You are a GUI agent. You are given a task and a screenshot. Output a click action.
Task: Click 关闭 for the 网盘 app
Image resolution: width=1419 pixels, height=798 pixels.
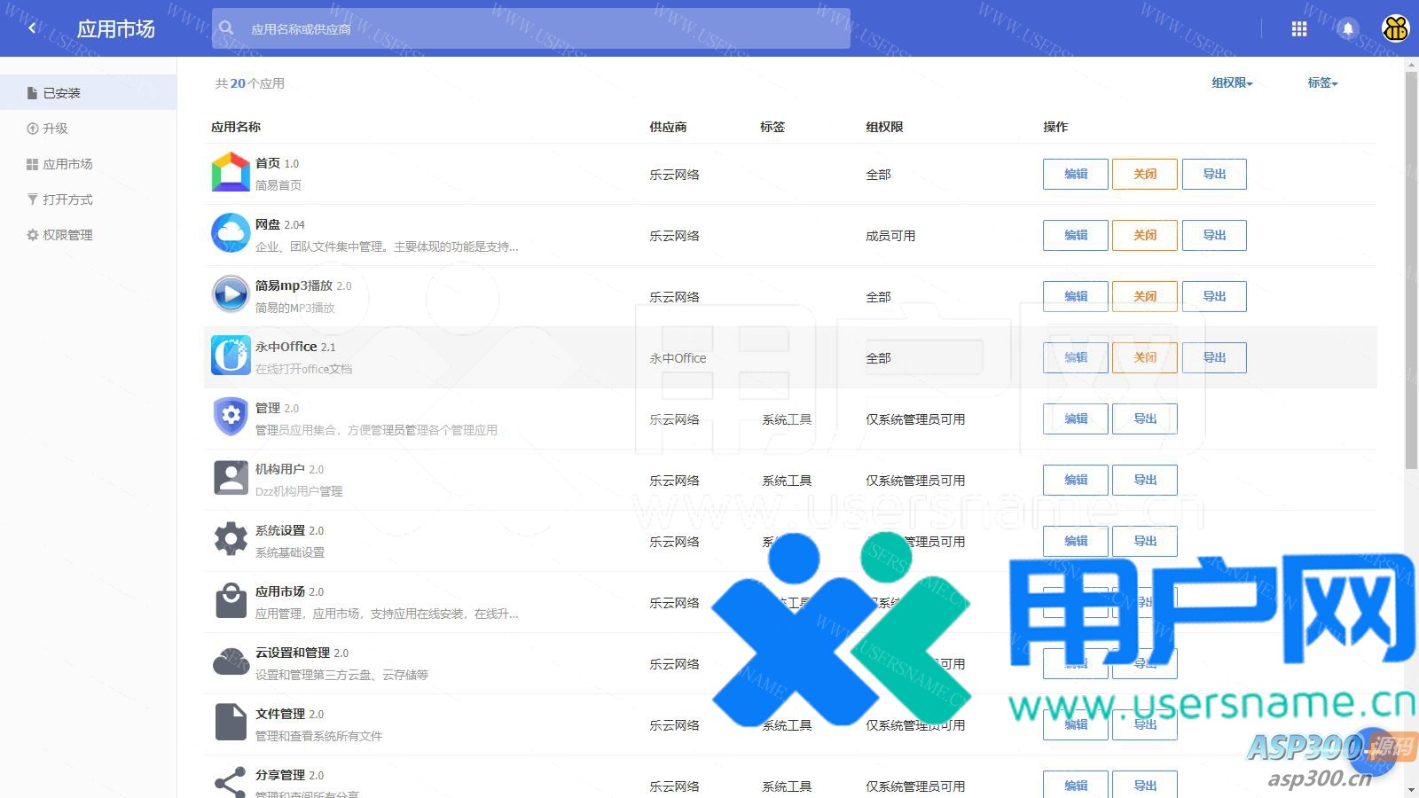[1145, 235]
